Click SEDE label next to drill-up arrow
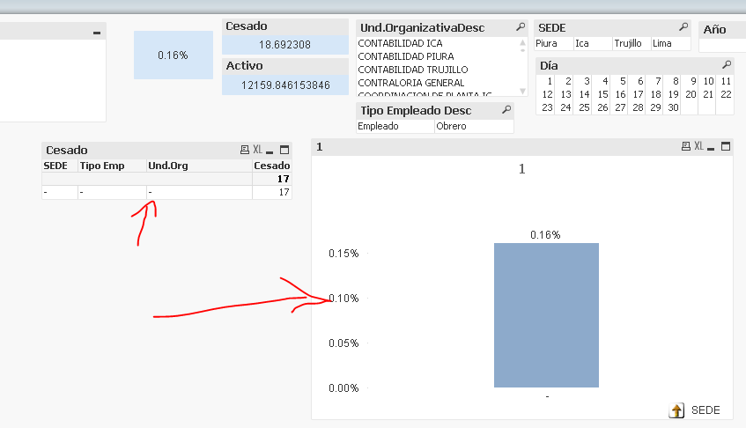The height and width of the screenshot is (428, 746). click(x=705, y=410)
